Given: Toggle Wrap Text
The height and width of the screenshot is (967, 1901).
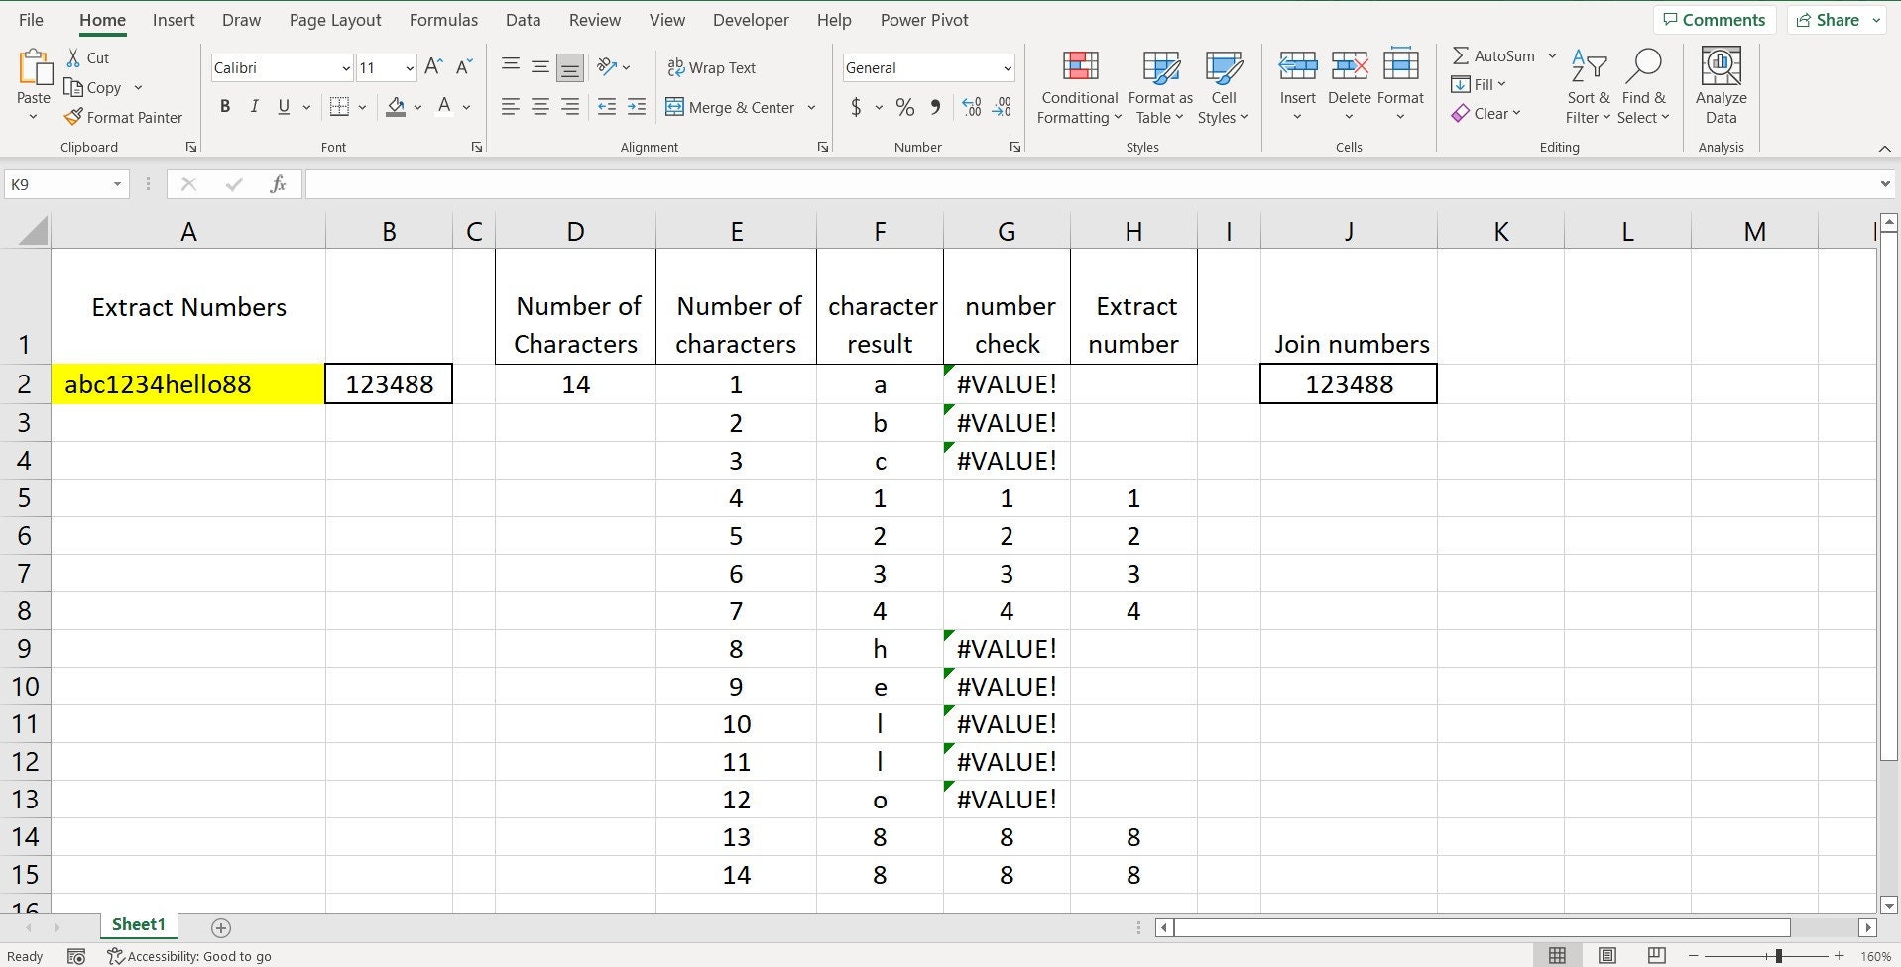Looking at the screenshot, I should 712,67.
